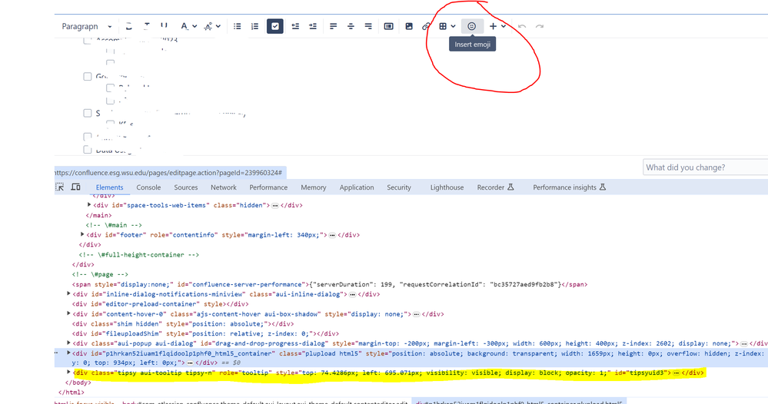This screenshot has height=404, width=768.
Task: Open text color picker dropdown arrow
Action: coord(194,26)
